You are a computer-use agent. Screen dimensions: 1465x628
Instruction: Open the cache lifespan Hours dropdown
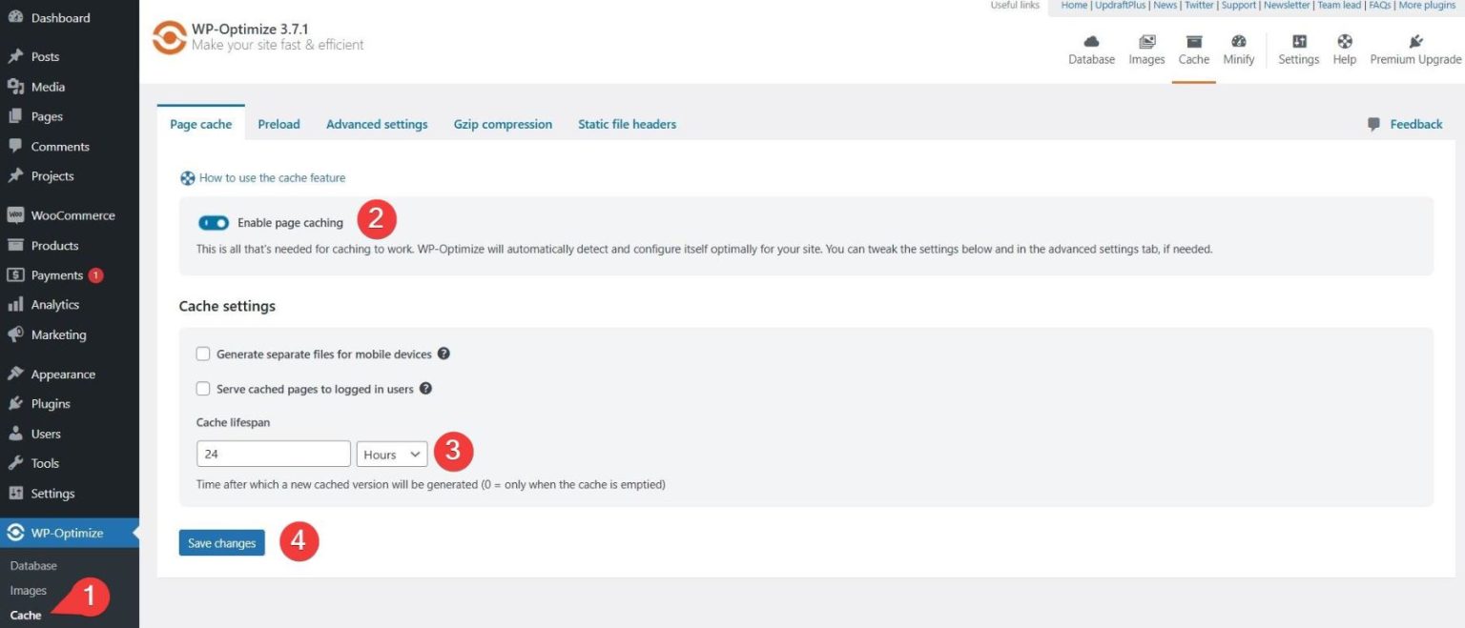[391, 454]
